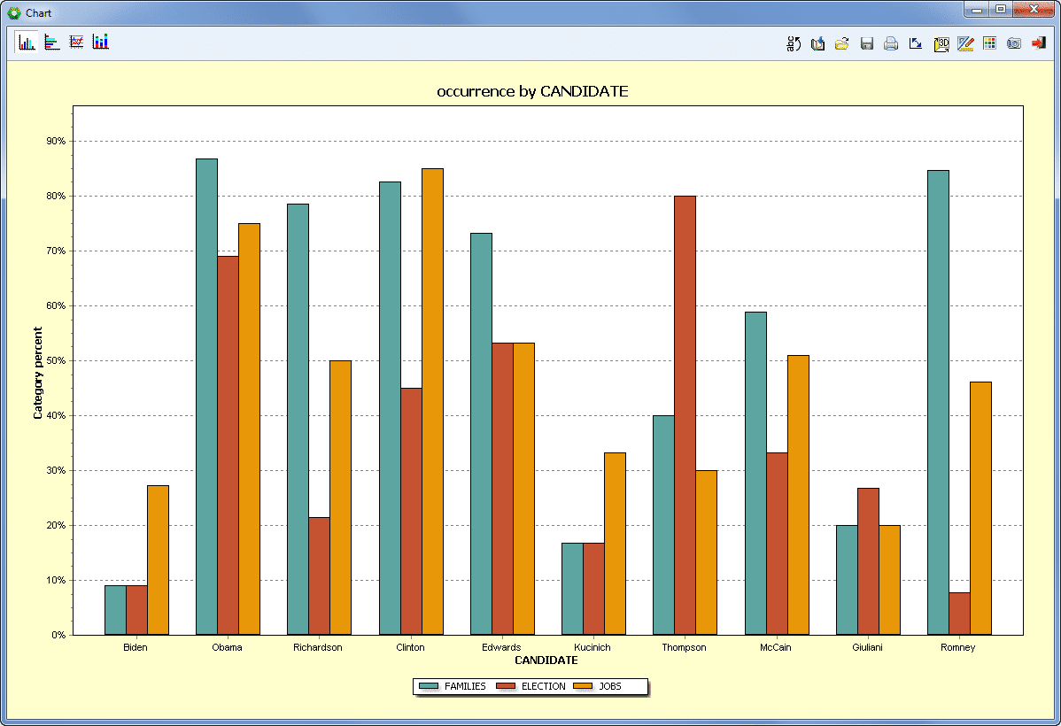
Task: Open a chart file with folder icon
Action: pyautogui.click(x=842, y=43)
